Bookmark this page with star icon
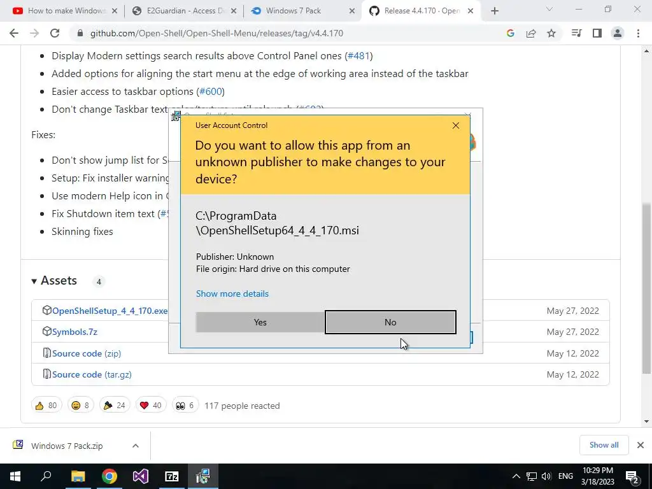Image resolution: width=652 pixels, height=489 pixels. tap(551, 33)
